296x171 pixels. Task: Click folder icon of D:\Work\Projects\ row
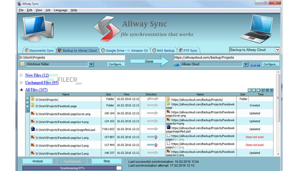coord(33,99)
